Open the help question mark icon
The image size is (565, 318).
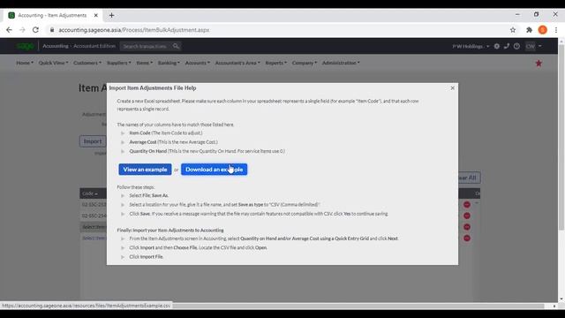point(516,46)
